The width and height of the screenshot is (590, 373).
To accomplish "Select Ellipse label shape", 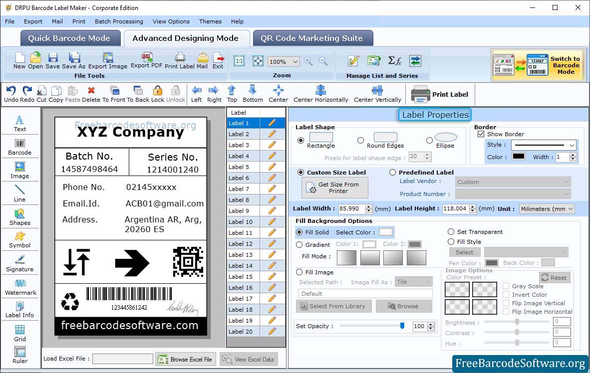I will pyautogui.click(x=429, y=140).
